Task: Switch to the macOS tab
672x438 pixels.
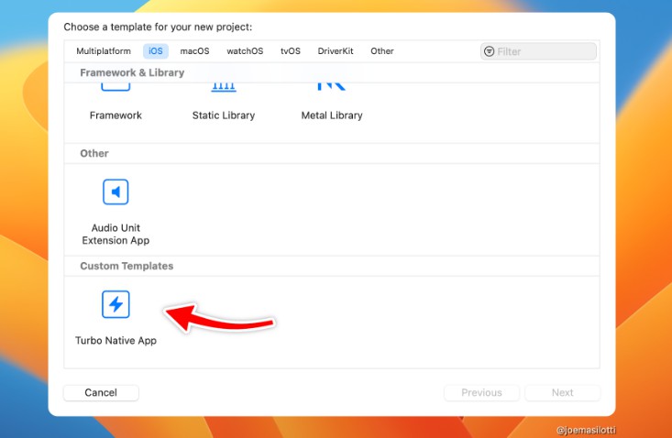Action: pyautogui.click(x=194, y=51)
